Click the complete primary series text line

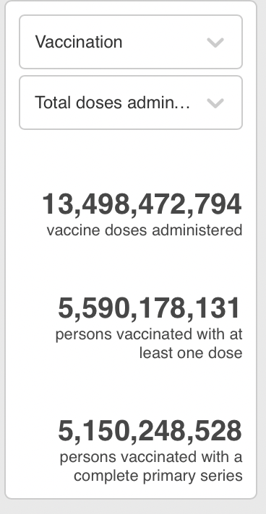(x=158, y=476)
